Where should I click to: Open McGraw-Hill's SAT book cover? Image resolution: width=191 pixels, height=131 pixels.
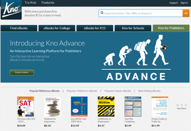click(x=25, y=107)
